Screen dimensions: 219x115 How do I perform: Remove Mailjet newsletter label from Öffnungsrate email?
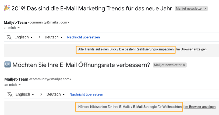[x=184, y=65]
